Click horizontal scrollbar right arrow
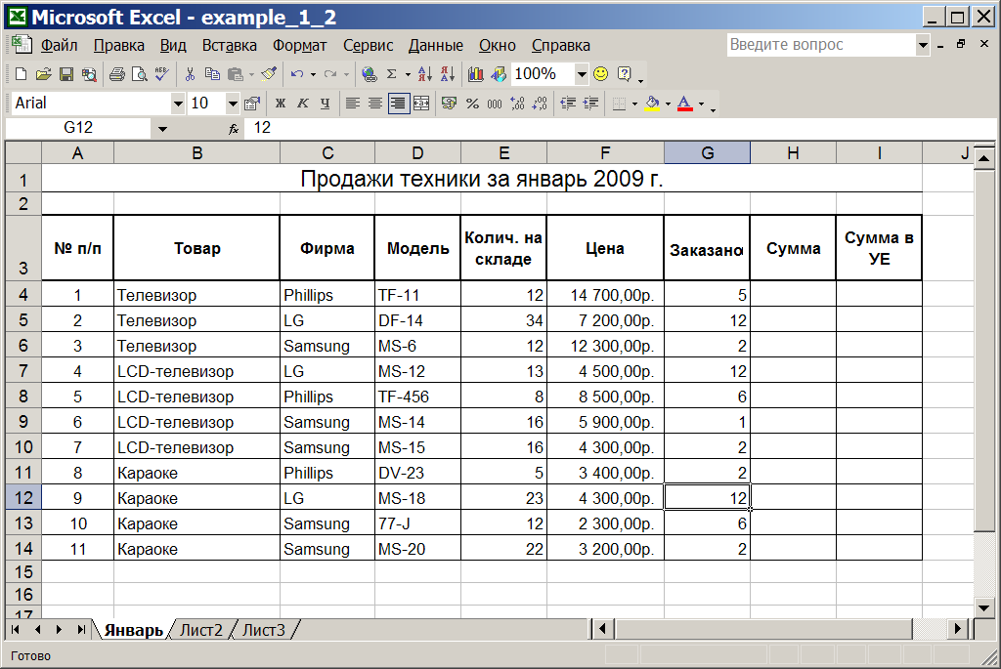 pos(958,630)
